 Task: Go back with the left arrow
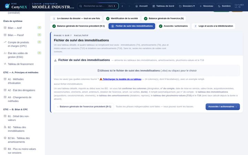pyautogui.click(x=122, y=6)
